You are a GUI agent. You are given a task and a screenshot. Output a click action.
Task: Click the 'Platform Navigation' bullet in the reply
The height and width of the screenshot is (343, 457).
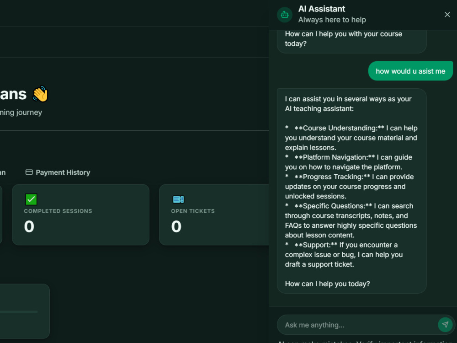349,162
